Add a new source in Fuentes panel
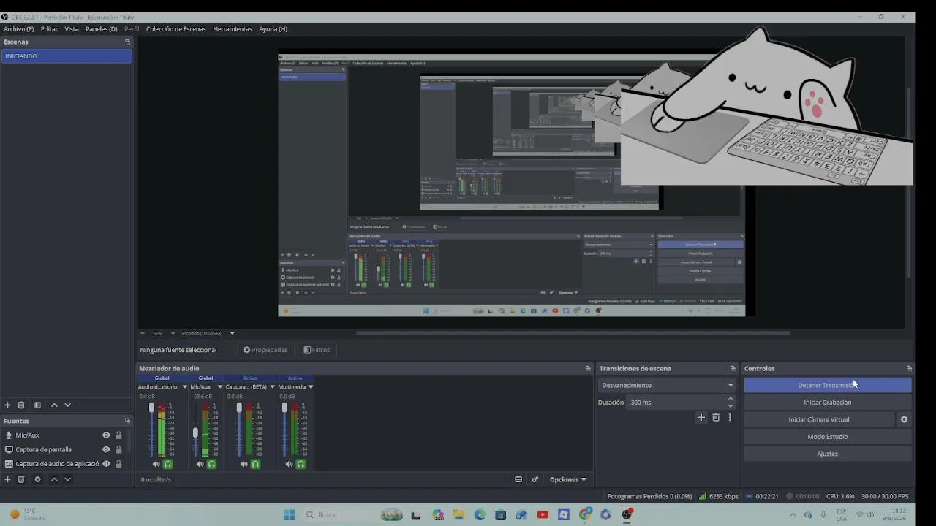 coord(7,479)
